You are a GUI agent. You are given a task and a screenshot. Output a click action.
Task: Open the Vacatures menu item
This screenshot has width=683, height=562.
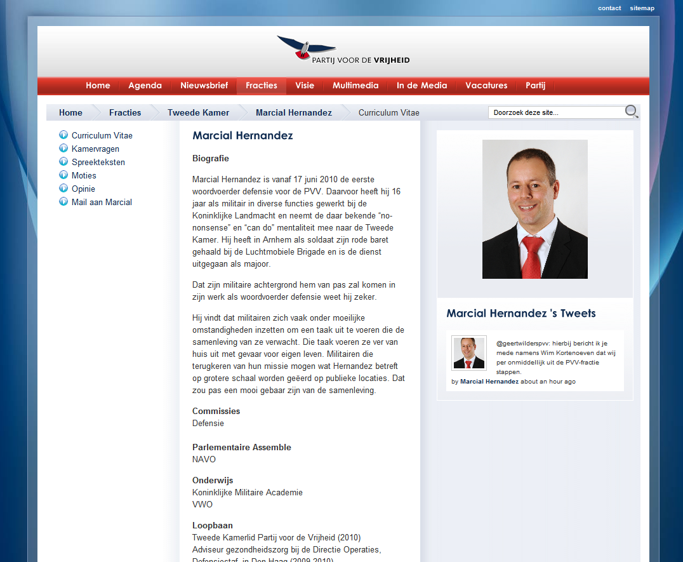coord(486,85)
